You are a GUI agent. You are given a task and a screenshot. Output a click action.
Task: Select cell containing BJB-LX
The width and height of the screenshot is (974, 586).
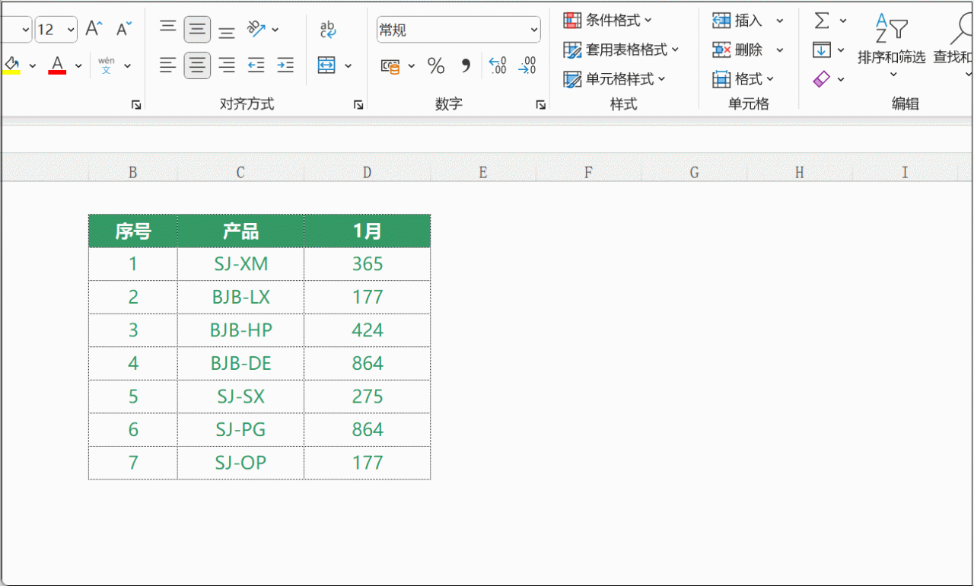point(240,297)
